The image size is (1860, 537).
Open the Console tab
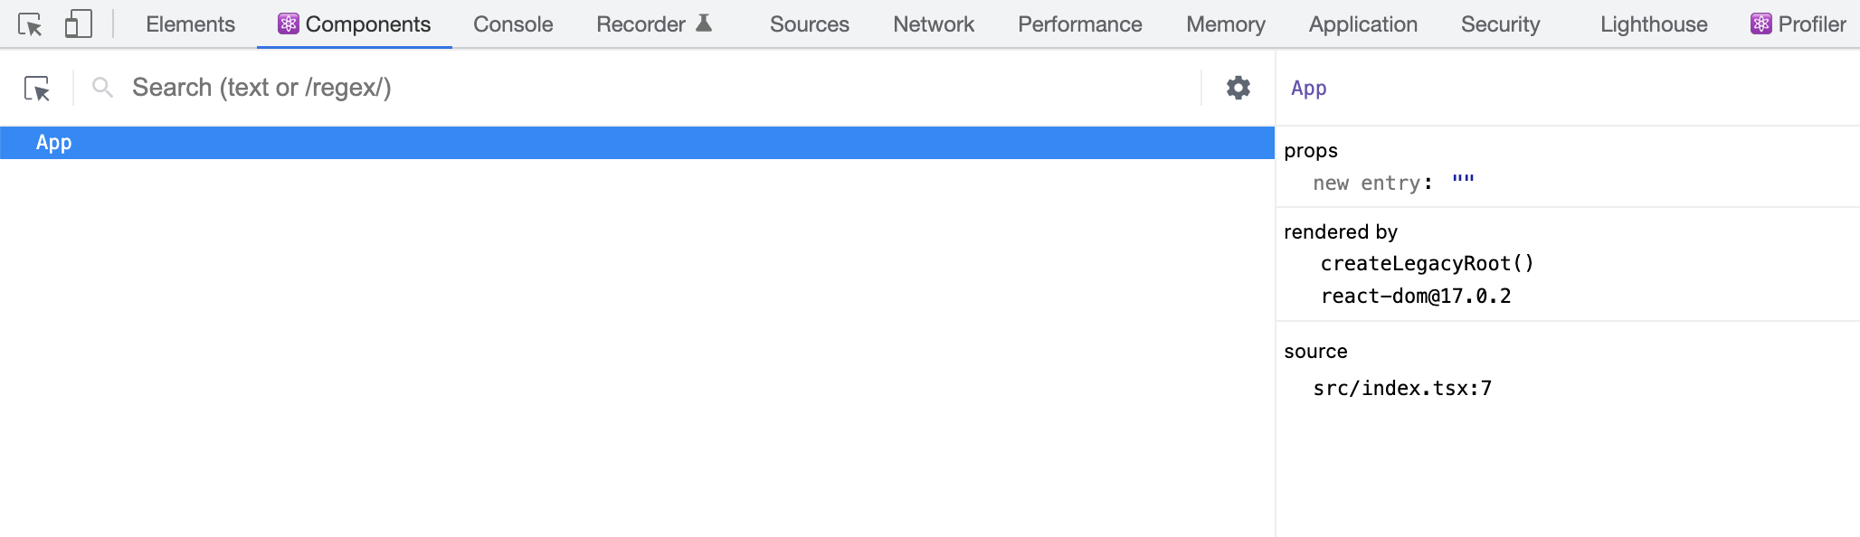[x=512, y=24]
